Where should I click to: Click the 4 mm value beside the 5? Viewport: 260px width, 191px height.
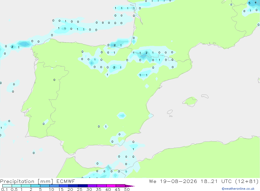click(256, 3)
